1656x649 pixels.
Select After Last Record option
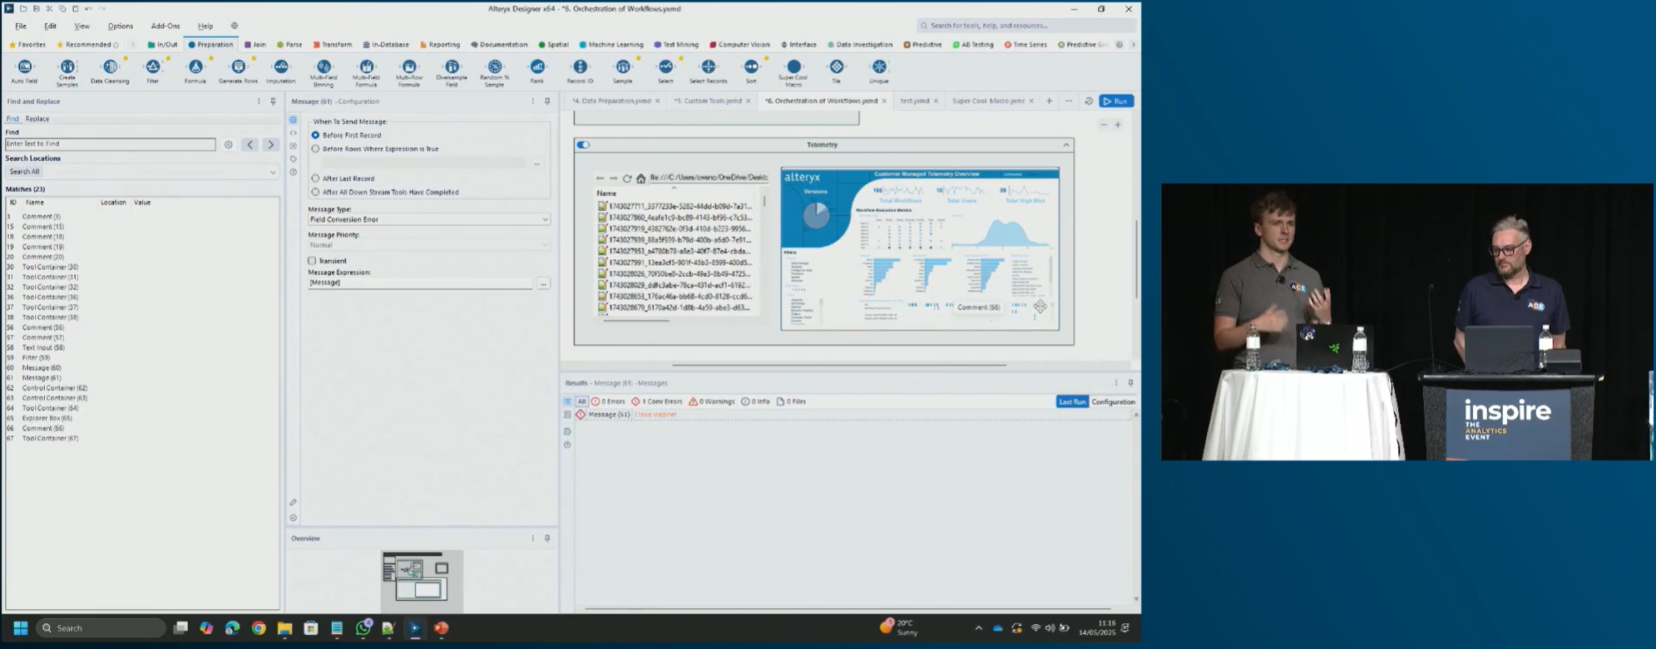coord(315,178)
